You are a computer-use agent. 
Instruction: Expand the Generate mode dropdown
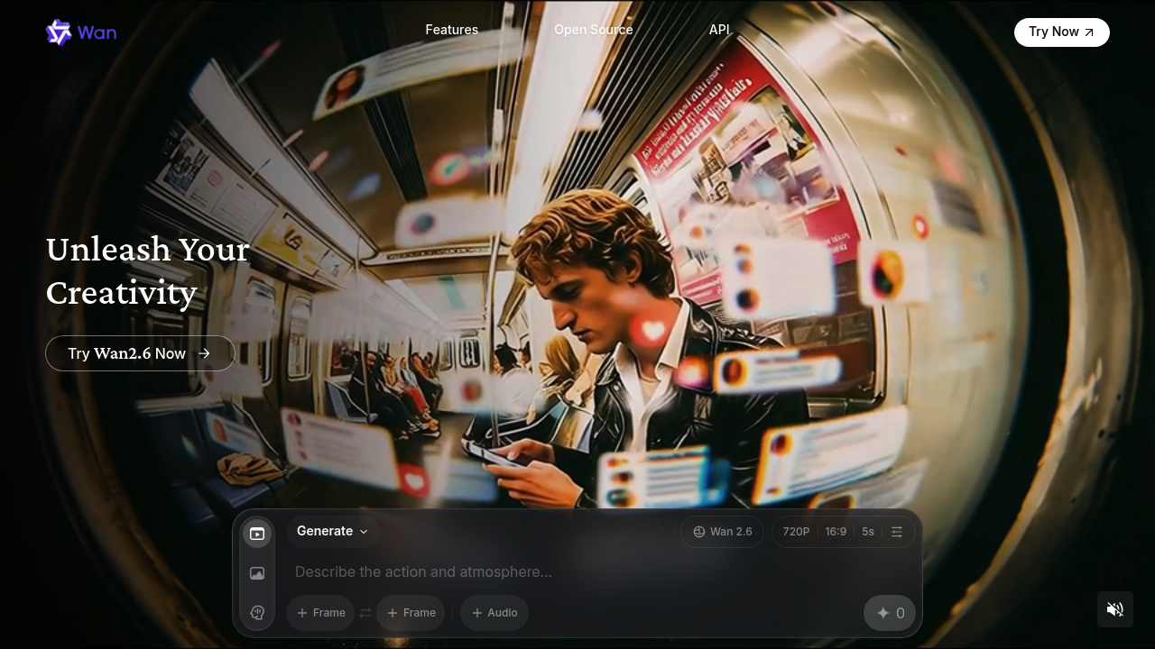pyautogui.click(x=332, y=531)
